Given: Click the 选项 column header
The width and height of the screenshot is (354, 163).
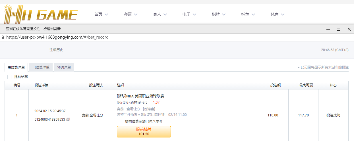Looking at the screenshot, I should (121, 85).
